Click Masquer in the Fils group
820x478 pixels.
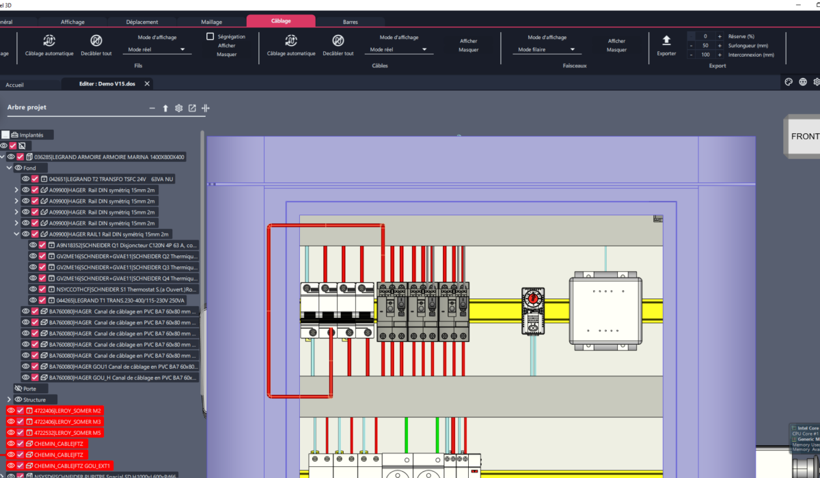coord(227,55)
